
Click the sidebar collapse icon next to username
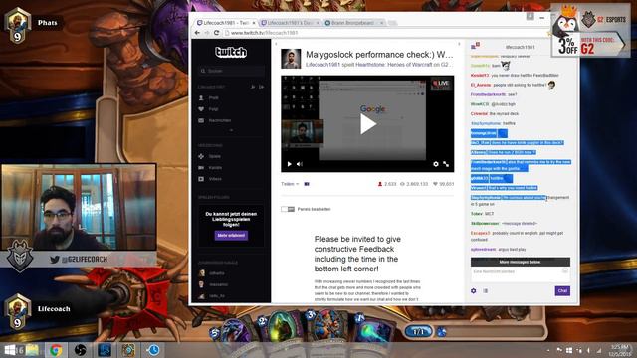click(x=253, y=87)
